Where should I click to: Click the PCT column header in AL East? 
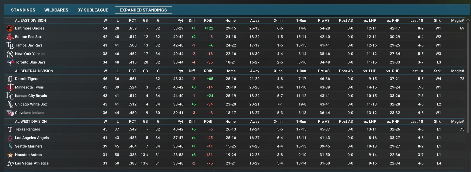tap(132, 20)
